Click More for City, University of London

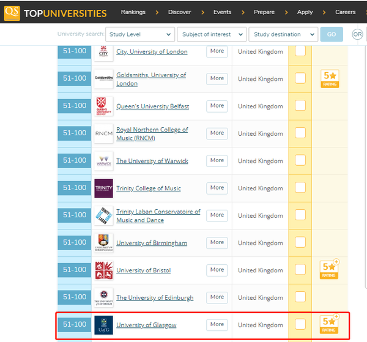pyautogui.click(x=217, y=51)
